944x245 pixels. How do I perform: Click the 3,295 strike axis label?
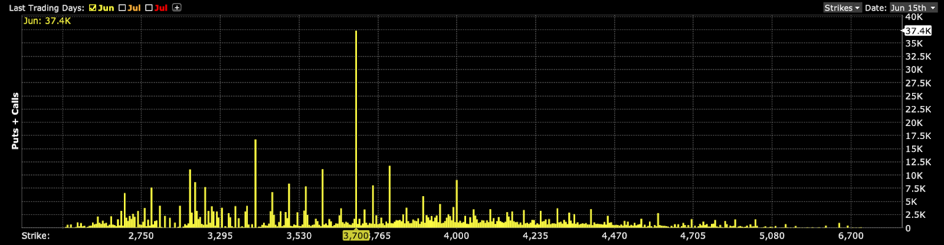220,236
